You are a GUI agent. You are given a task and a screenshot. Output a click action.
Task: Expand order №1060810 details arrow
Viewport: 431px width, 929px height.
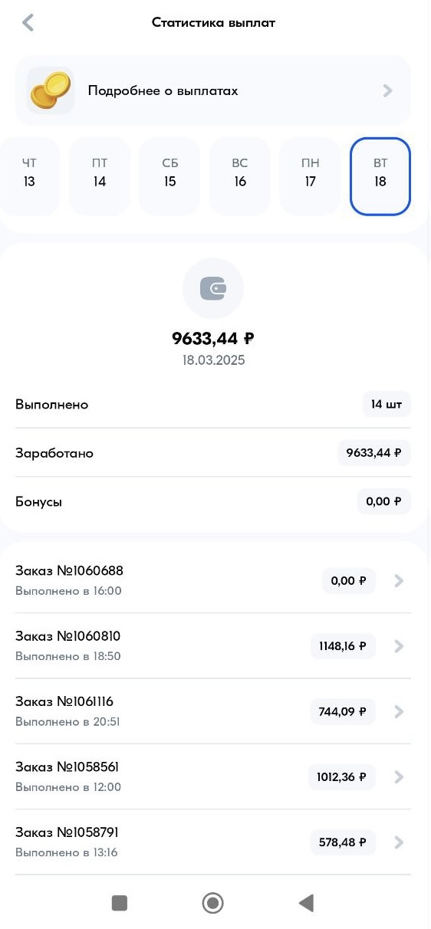398,646
